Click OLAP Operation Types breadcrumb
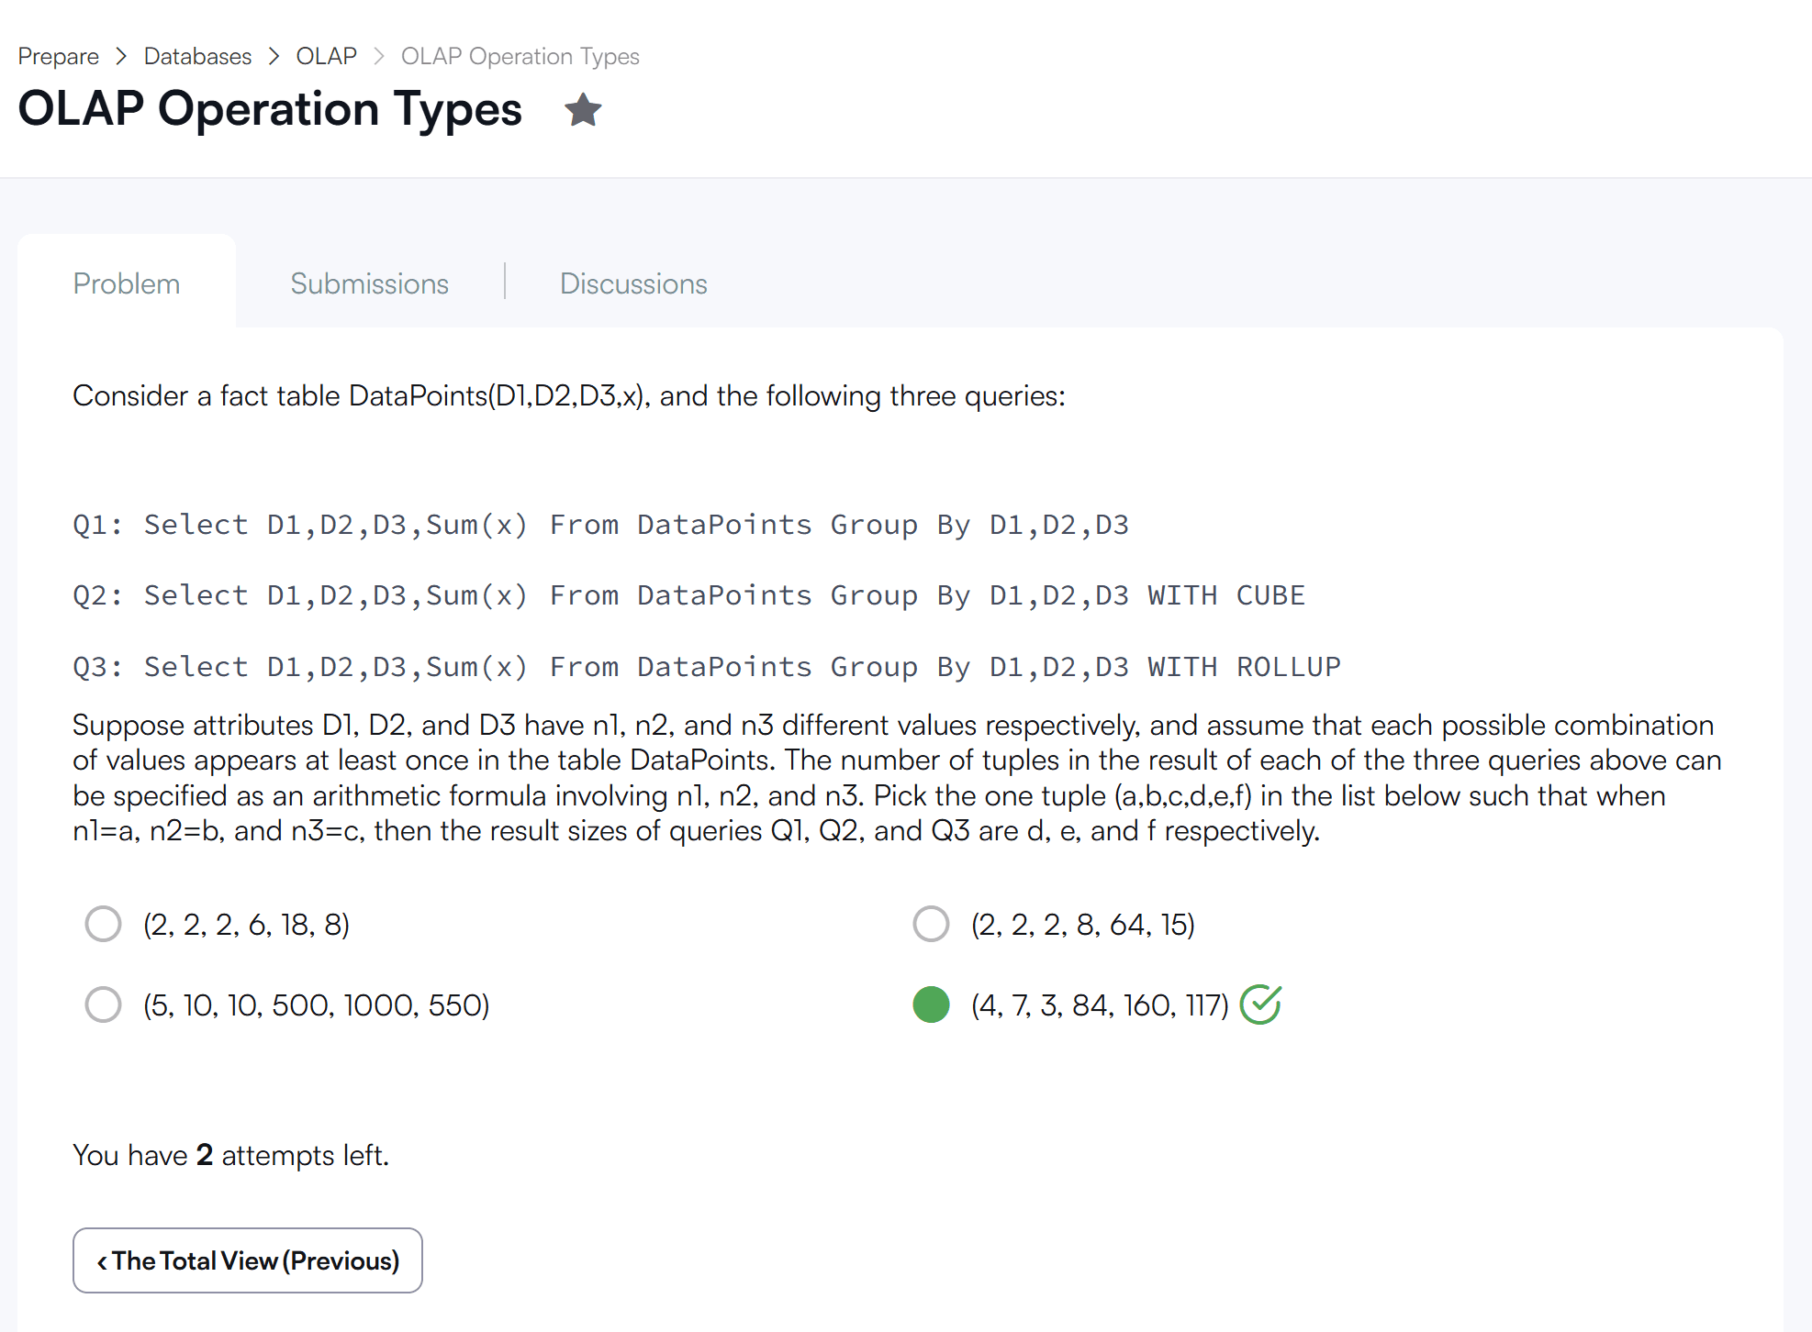Viewport: 1812px width, 1332px height. [520, 56]
